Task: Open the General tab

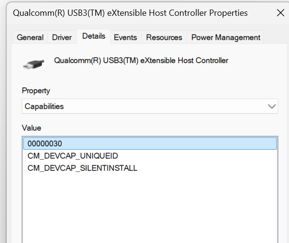Action: pos(30,37)
